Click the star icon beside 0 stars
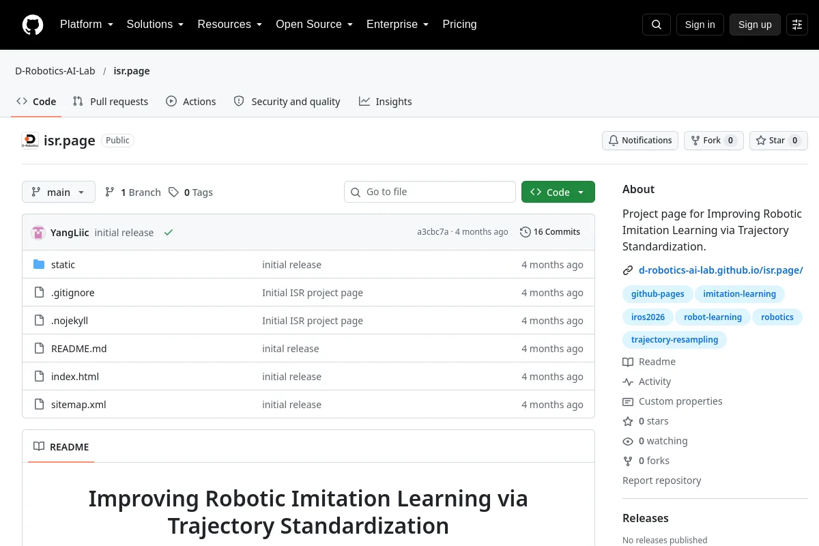Image resolution: width=819 pixels, height=546 pixels. pyautogui.click(x=628, y=421)
